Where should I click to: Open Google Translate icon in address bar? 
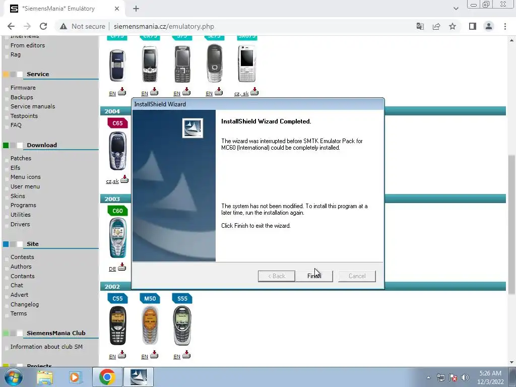click(420, 26)
